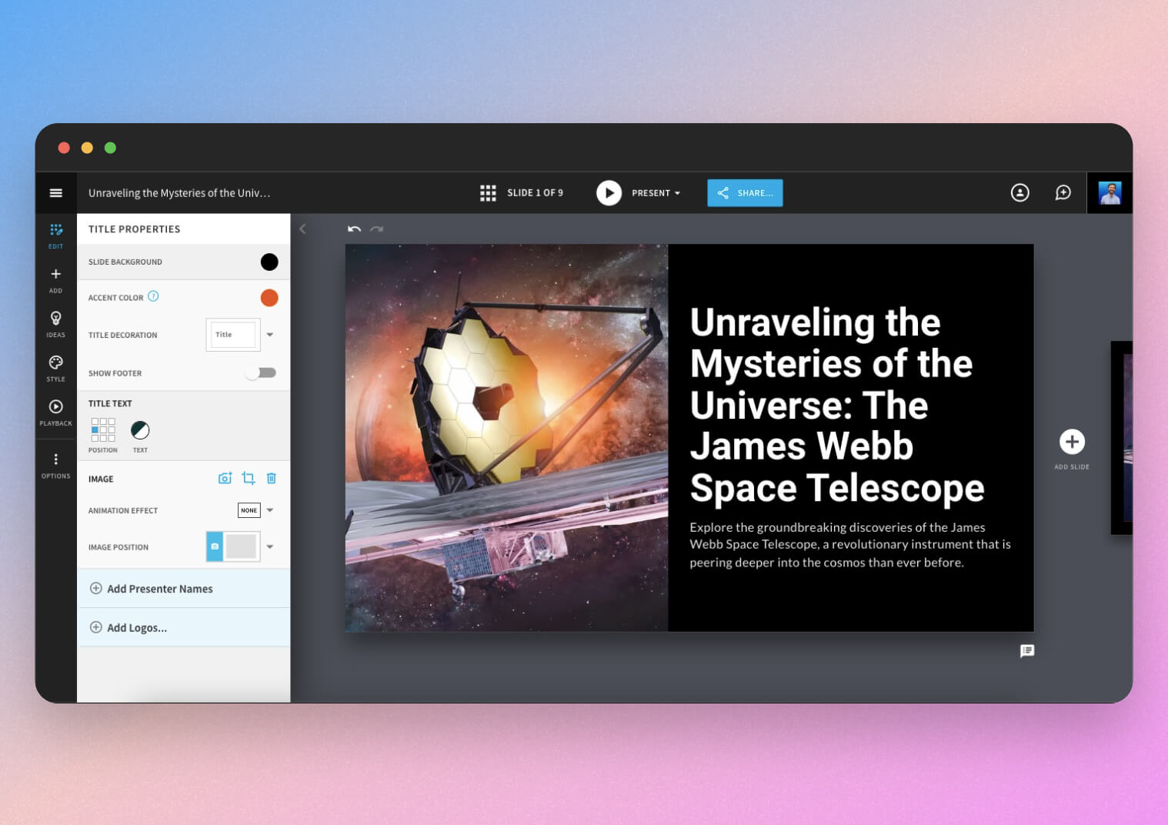
Task: Replace the slide image using the camera icon
Action: click(225, 478)
